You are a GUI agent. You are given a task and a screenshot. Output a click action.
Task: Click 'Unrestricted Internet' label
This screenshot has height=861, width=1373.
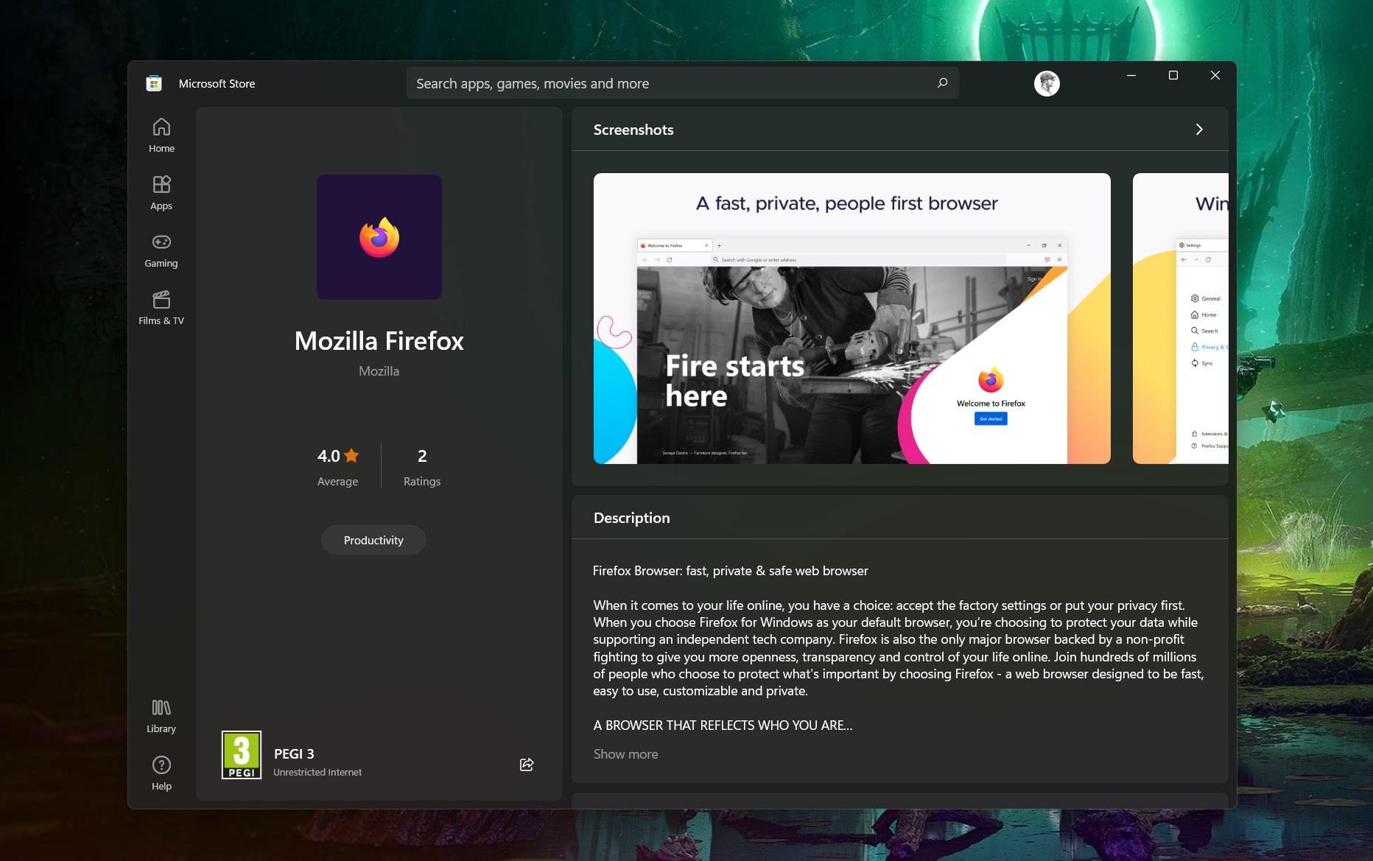(x=317, y=772)
